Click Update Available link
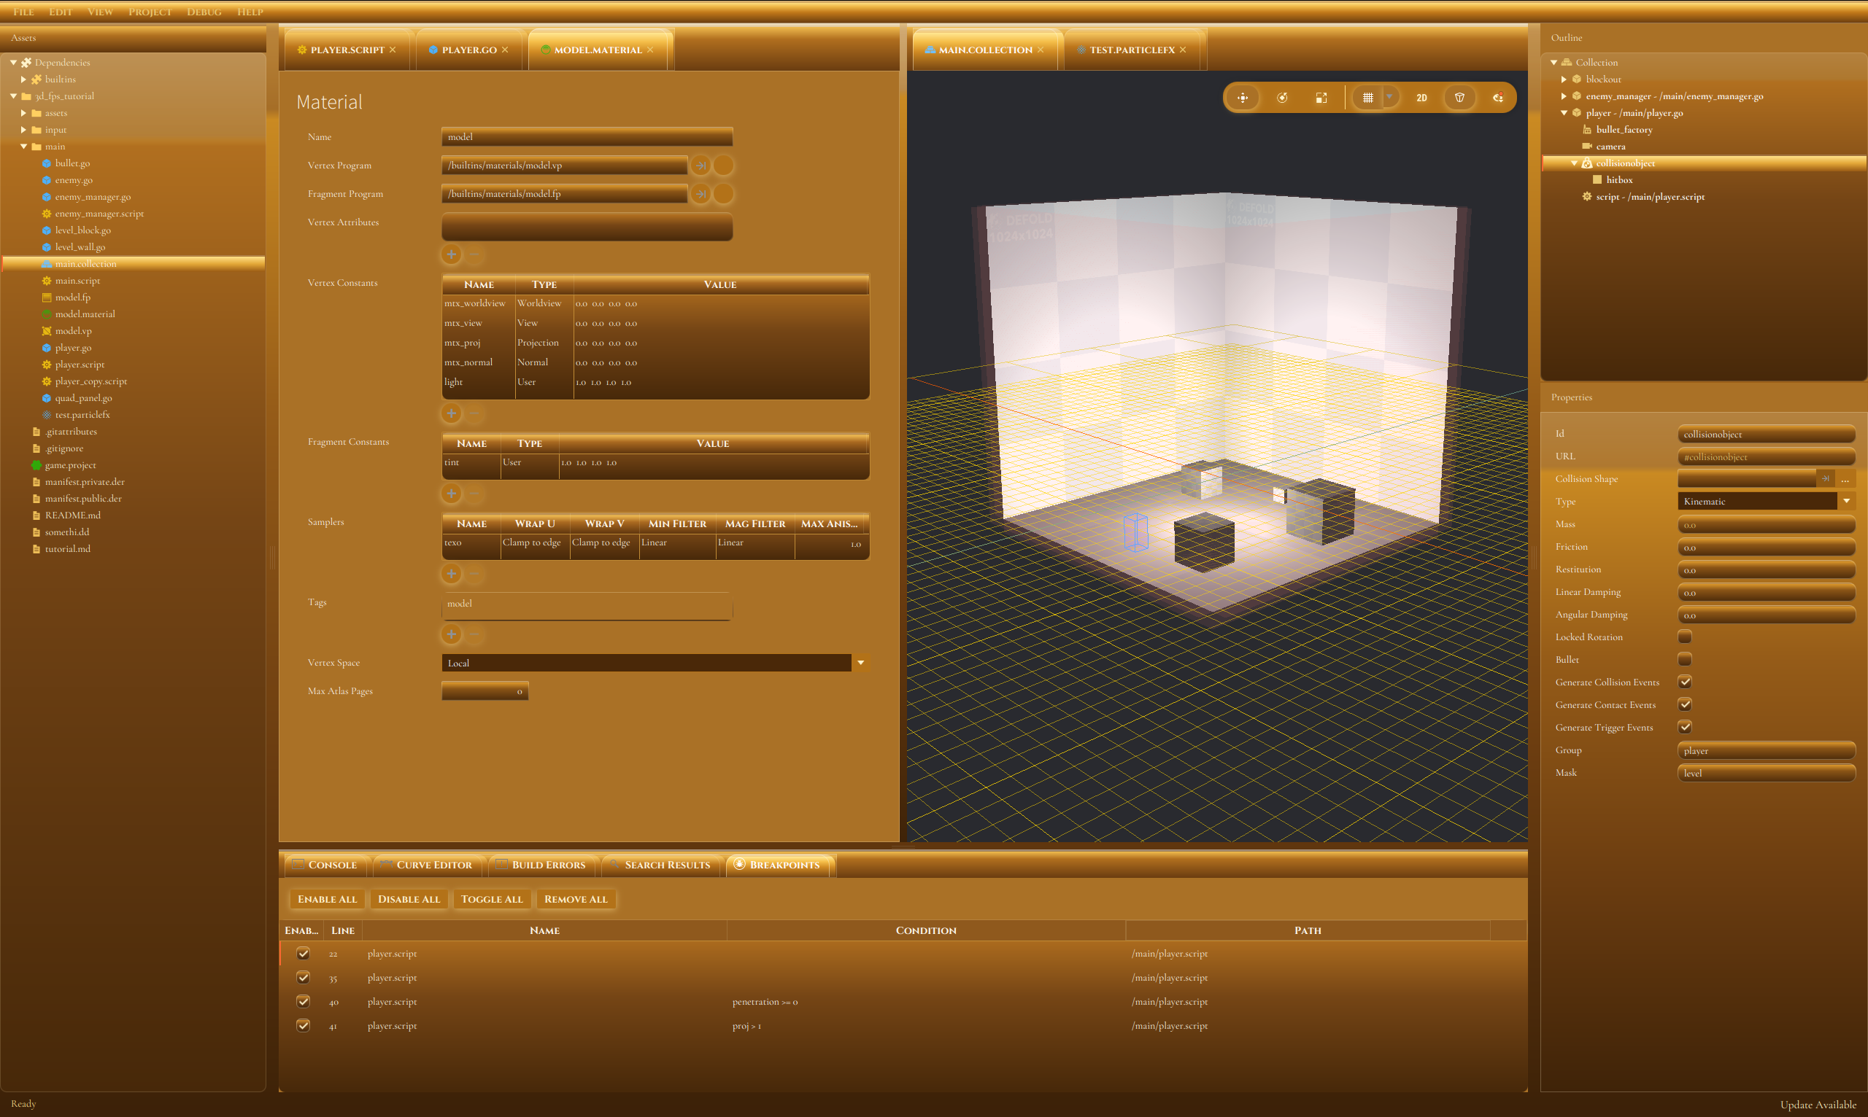This screenshot has width=1868, height=1117. coord(1818,1104)
